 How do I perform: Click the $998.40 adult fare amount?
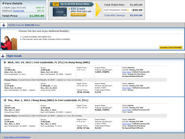point(40,8)
